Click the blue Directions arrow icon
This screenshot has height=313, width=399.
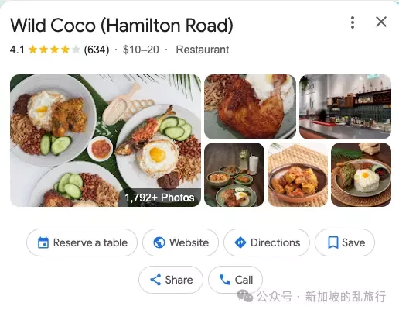[x=240, y=242]
